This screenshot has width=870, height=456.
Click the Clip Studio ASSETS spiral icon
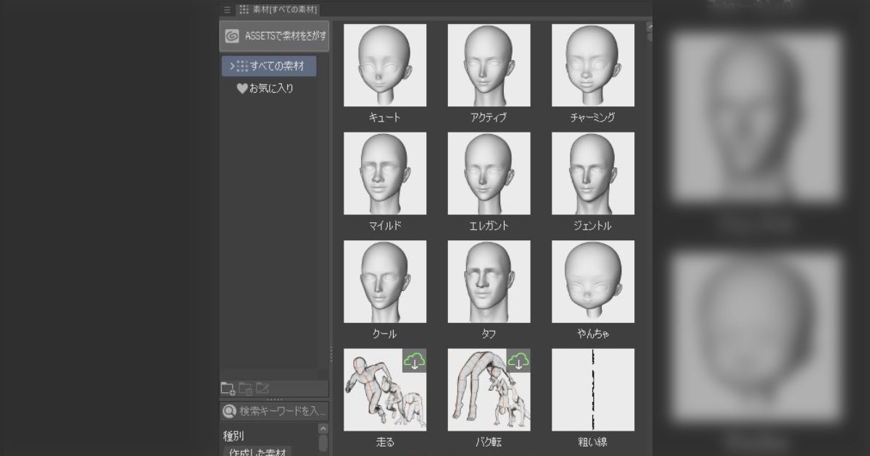pos(232,36)
